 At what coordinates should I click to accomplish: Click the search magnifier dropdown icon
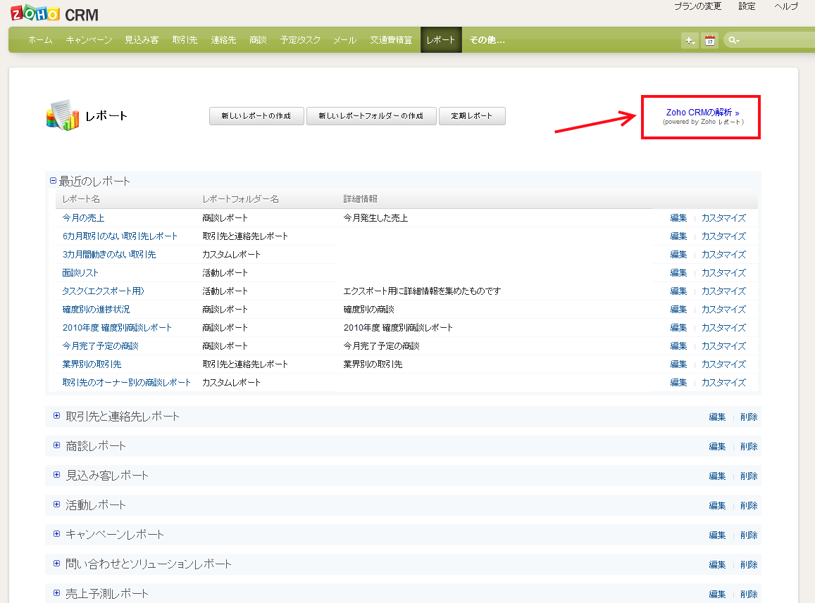[x=734, y=40]
